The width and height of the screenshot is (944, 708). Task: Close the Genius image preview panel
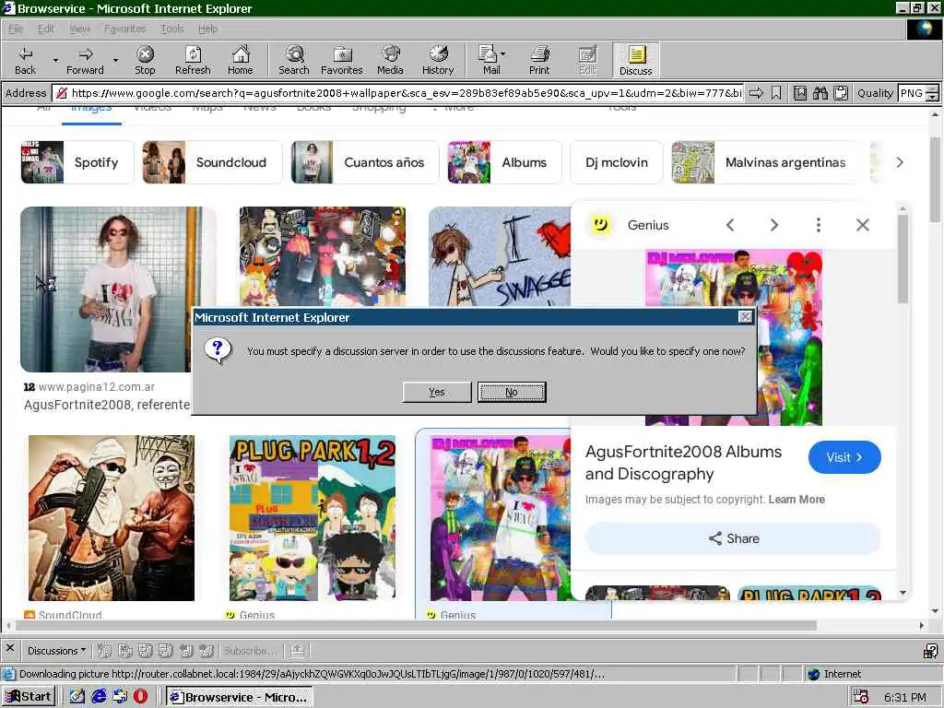pos(863,225)
